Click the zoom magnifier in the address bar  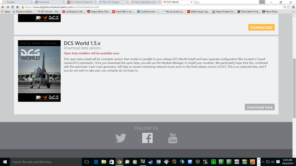point(284,7)
